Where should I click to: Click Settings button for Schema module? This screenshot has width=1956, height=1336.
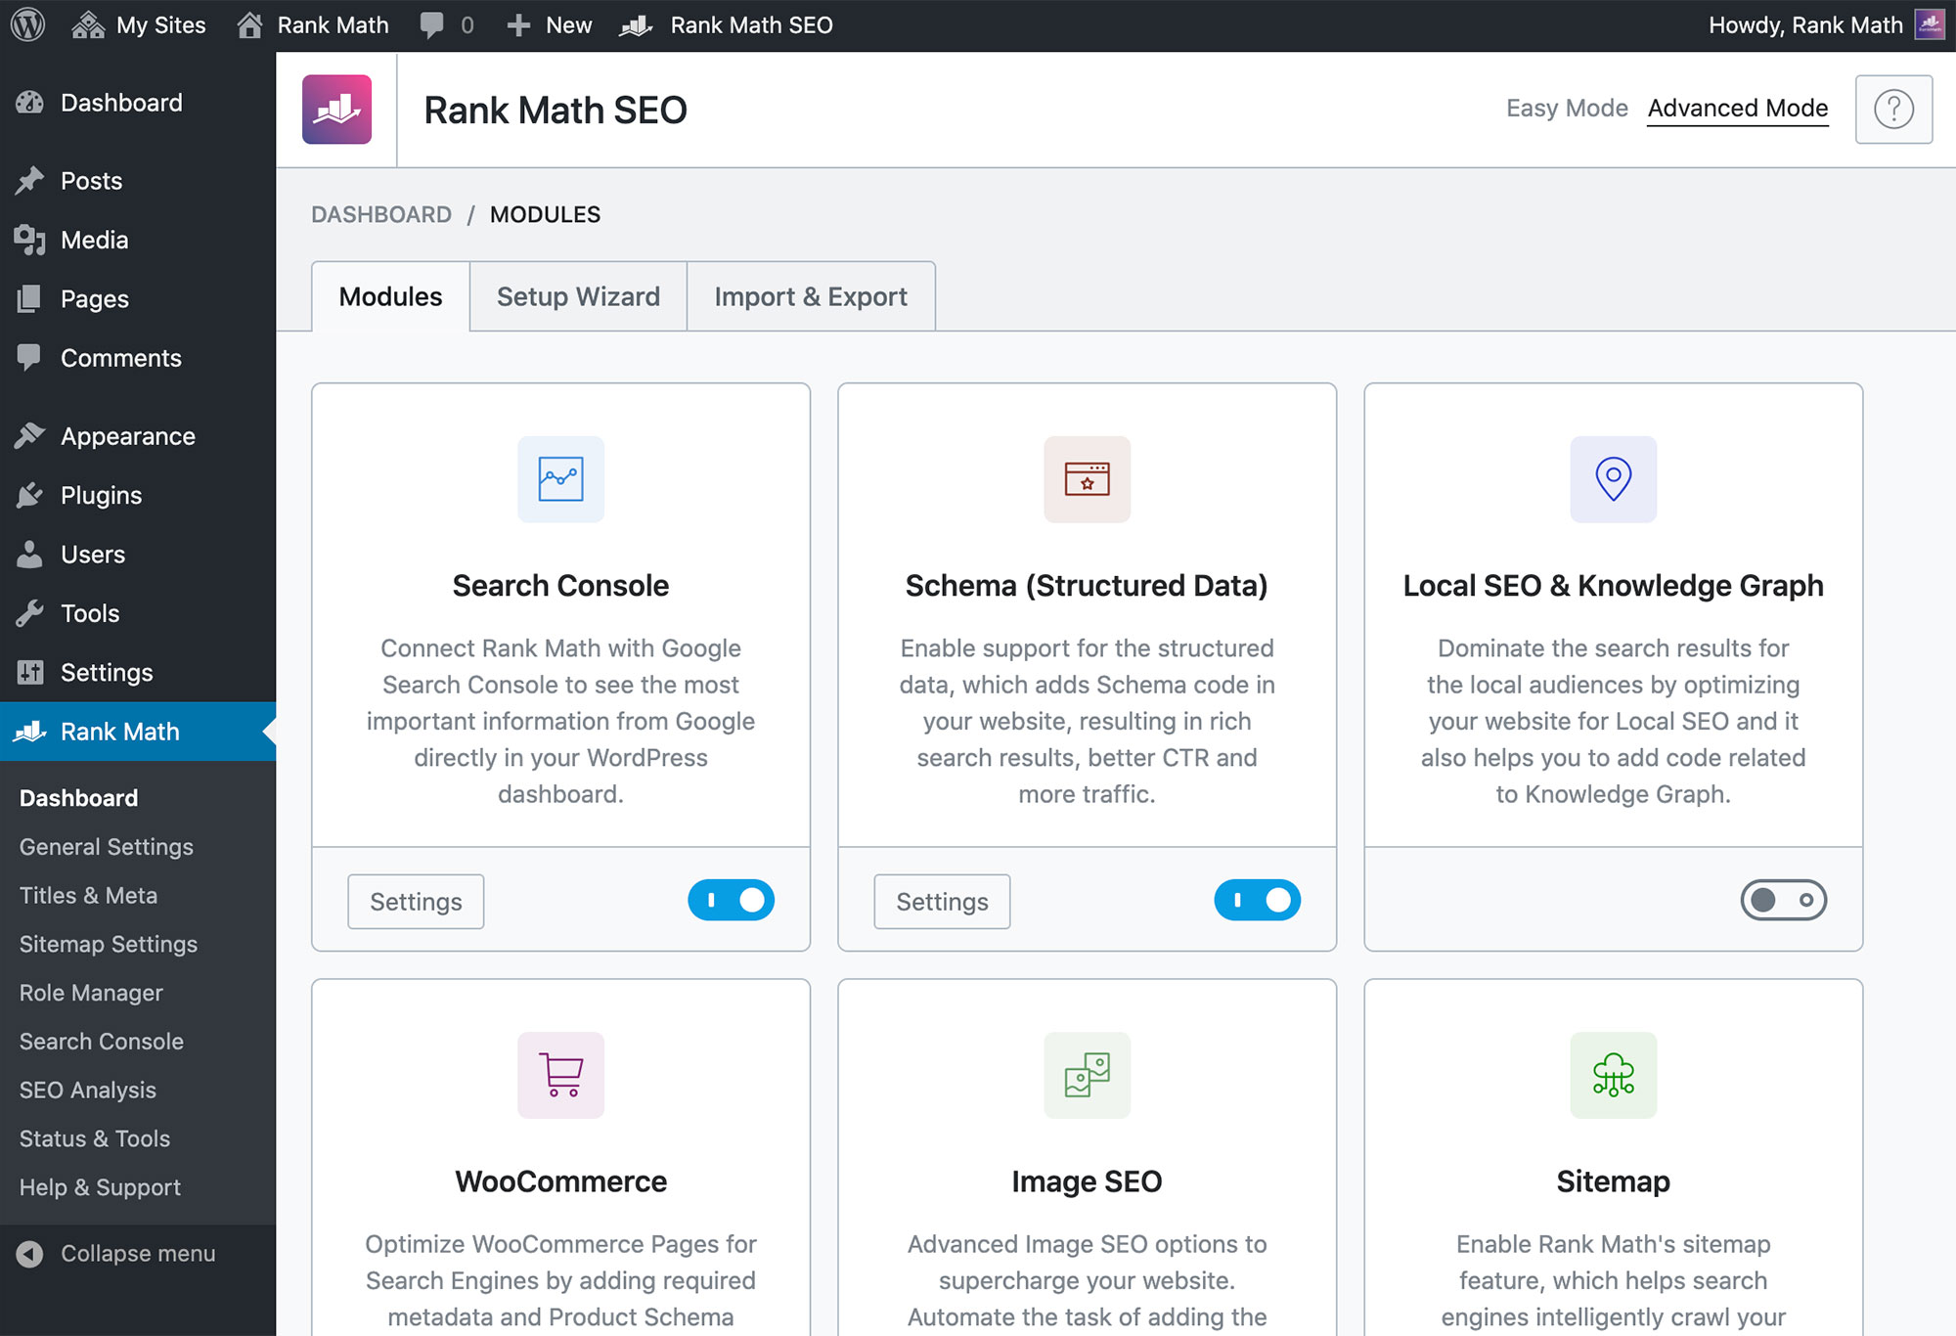point(941,902)
